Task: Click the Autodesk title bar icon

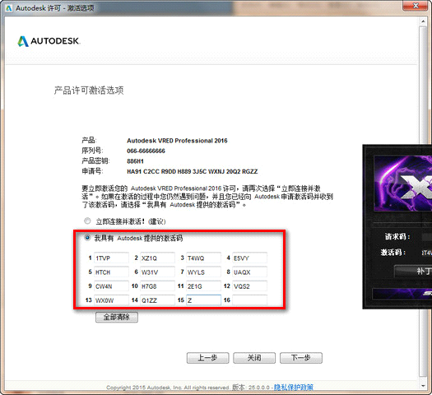Action: tap(8, 8)
